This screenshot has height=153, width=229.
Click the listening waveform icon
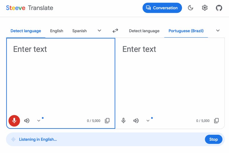pos(13,139)
